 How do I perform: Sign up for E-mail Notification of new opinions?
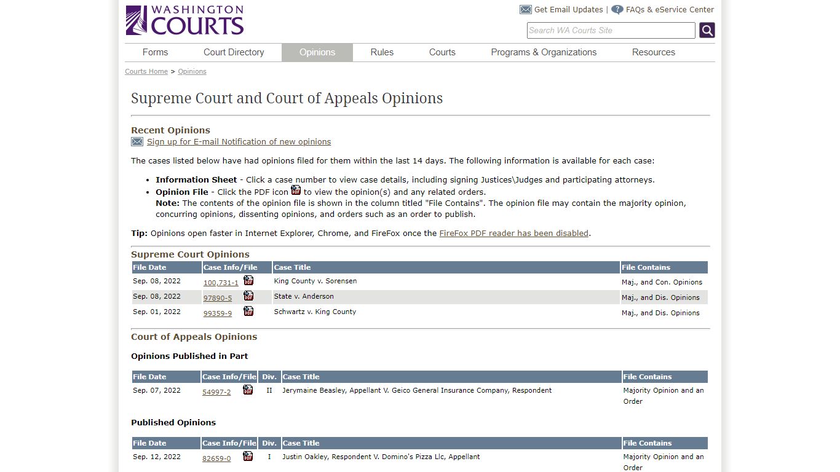pos(239,142)
